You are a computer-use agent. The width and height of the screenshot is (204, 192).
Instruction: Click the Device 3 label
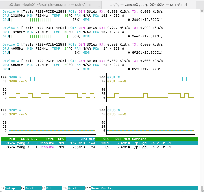[x=11, y=61]
